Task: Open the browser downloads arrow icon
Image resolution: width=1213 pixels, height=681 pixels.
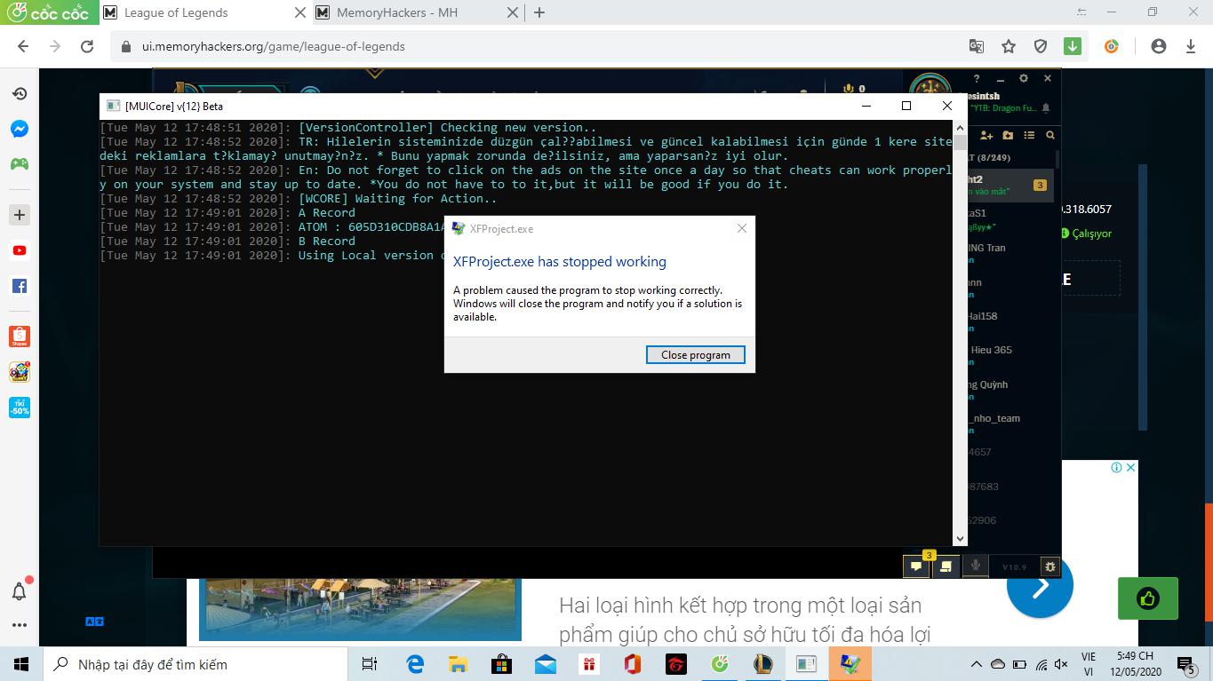Action: click(x=1191, y=46)
